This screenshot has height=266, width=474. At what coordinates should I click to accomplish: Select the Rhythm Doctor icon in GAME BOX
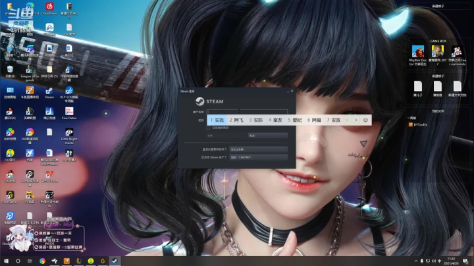(418, 55)
